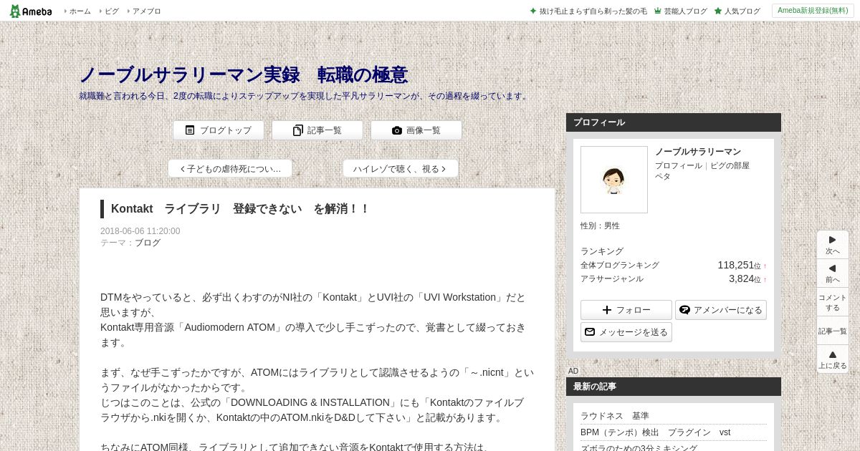Open the ブログトップ tab

pyautogui.click(x=219, y=130)
